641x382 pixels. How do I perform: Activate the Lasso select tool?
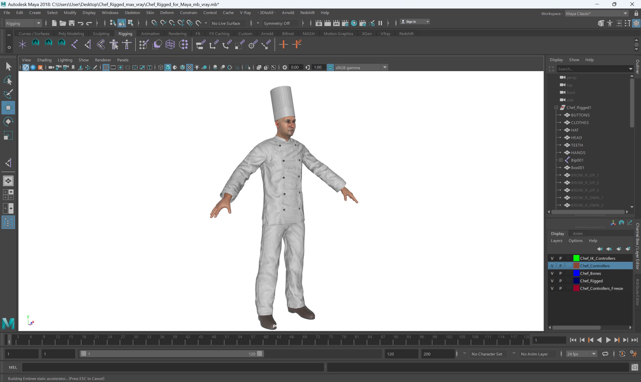[8, 81]
